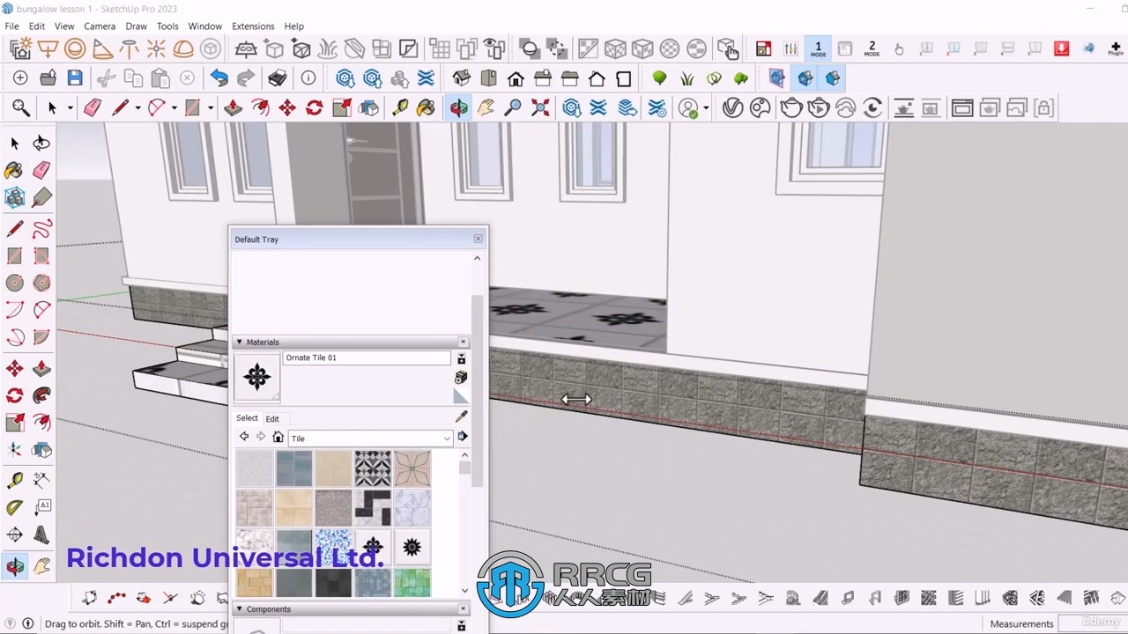Activate the Orbit tool in top toolbar
Image resolution: width=1128 pixels, height=634 pixels.
[x=458, y=108]
